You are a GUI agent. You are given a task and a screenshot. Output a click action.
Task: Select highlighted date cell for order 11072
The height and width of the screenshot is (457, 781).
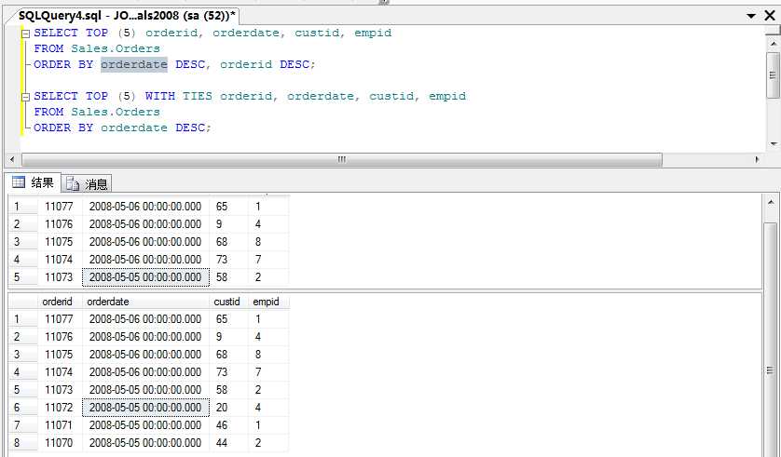pyautogui.click(x=146, y=408)
